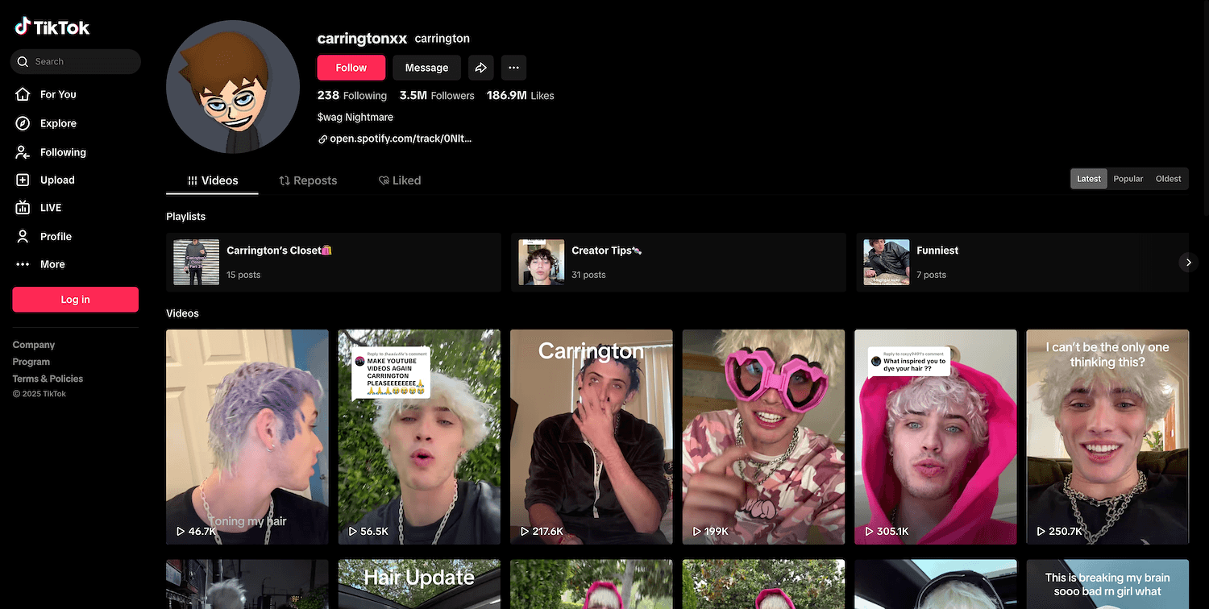Sort videos by Latest
This screenshot has width=1209, height=609.
click(x=1088, y=179)
